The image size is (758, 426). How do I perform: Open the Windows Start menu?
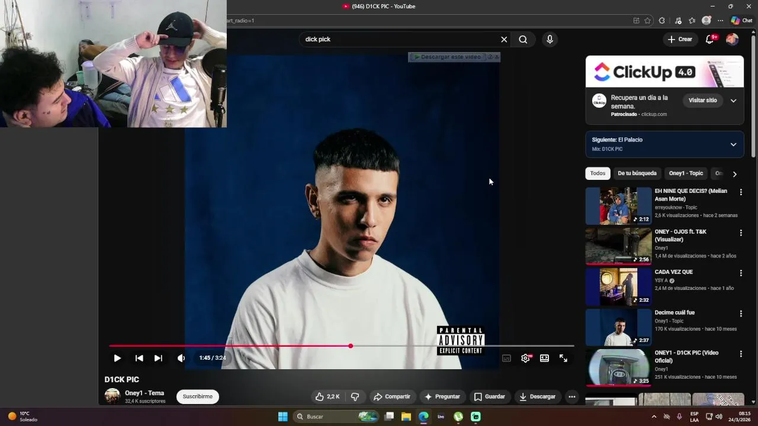tap(283, 417)
